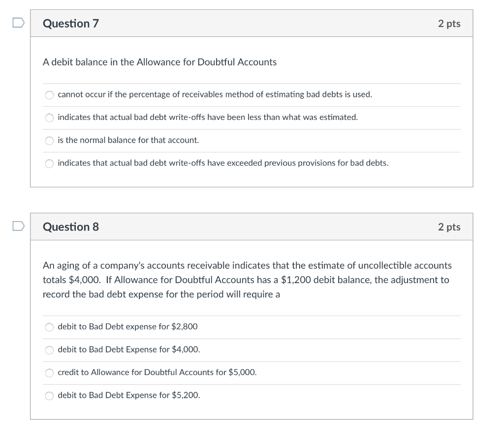Image resolution: width=504 pixels, height=435 pixels.
Task: Select 'write-offs have exceeded previous provisions' option
Action: pos(223,163)
